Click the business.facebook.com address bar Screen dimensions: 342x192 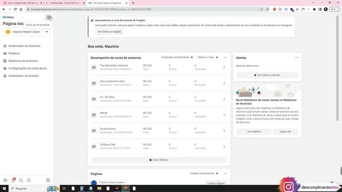coord(144,10)
